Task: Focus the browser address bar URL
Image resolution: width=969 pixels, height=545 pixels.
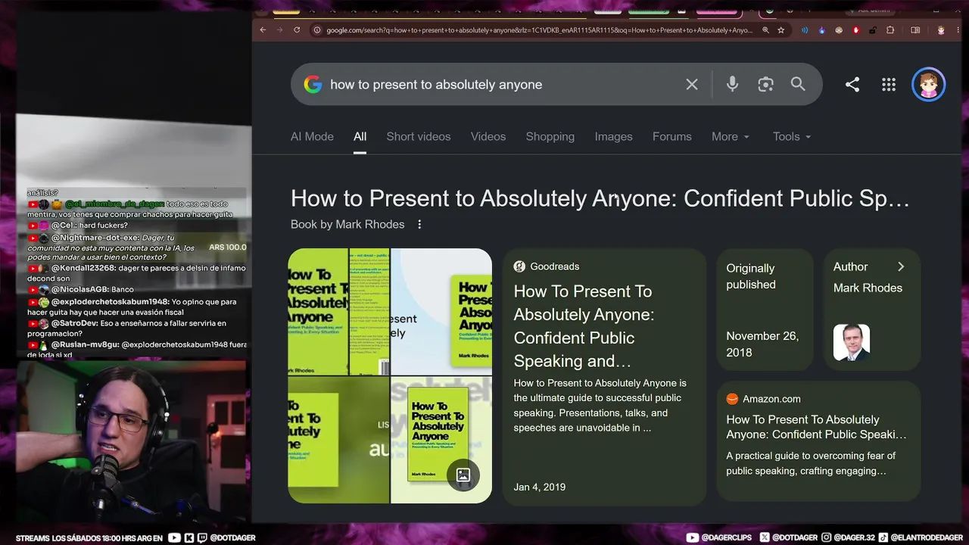Action: coord(539,30)
